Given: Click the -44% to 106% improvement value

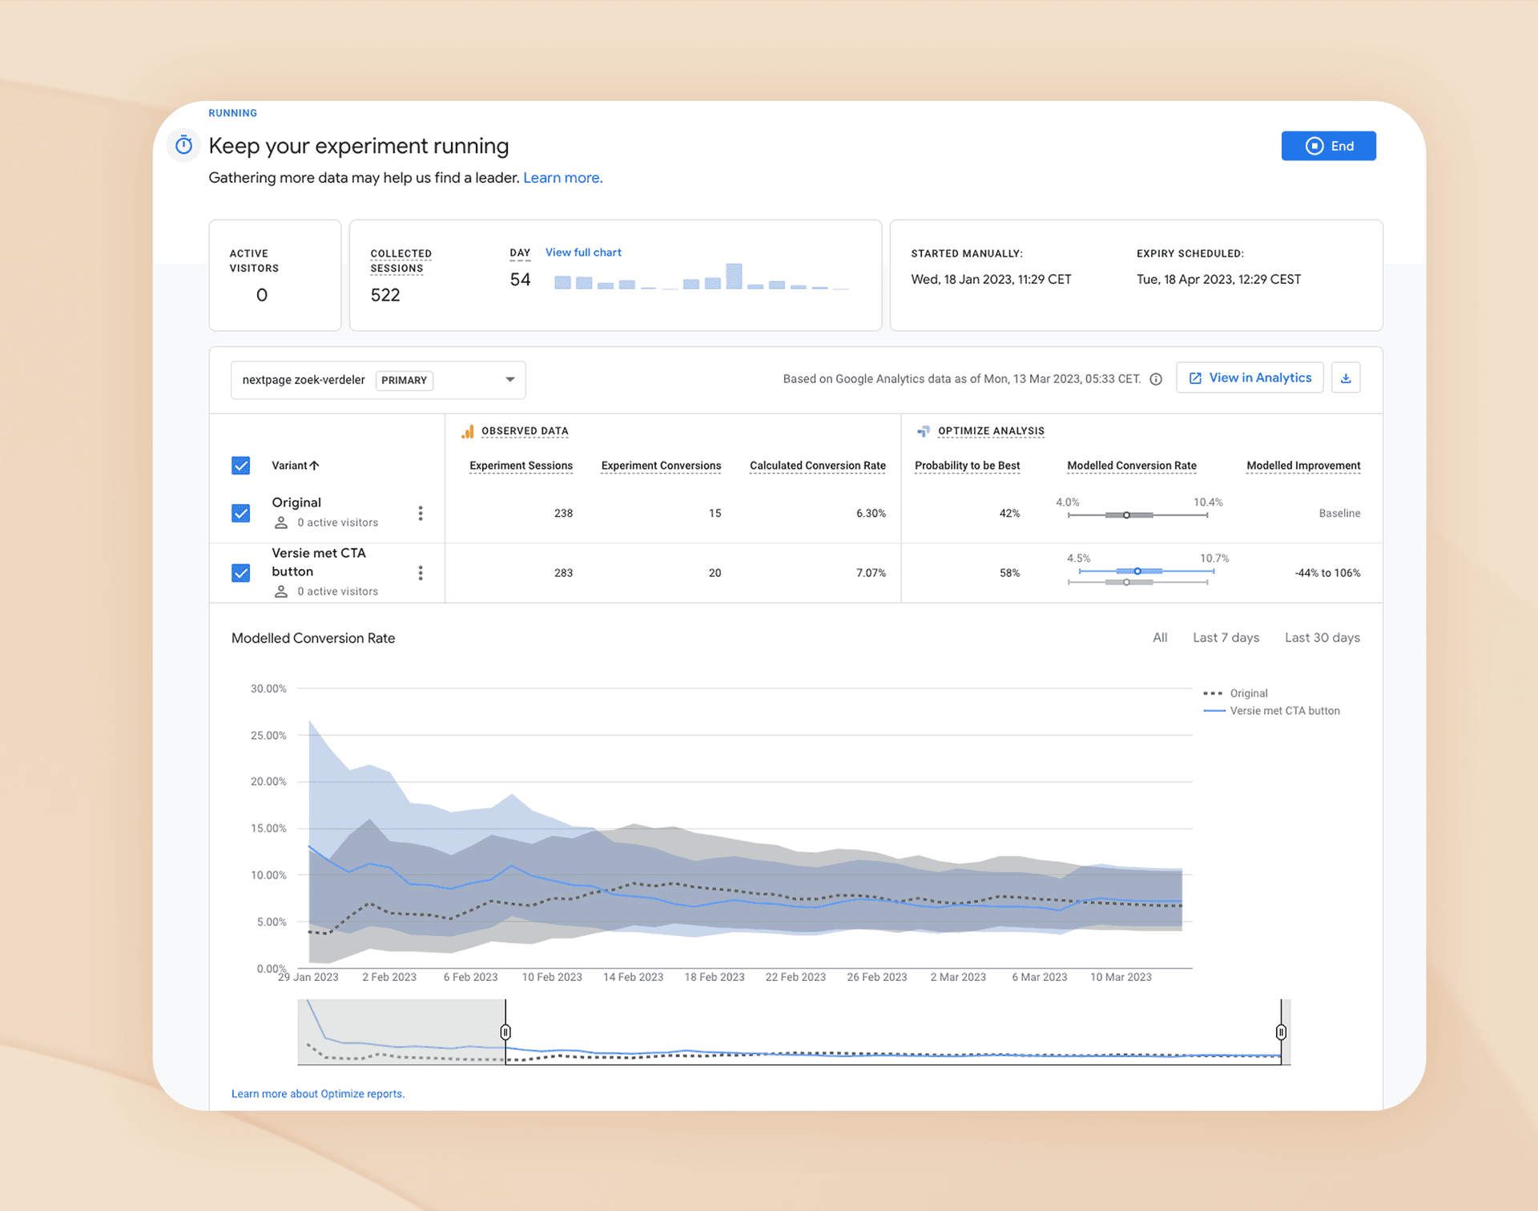Looking at the screenshot, I should point(1327,573).
